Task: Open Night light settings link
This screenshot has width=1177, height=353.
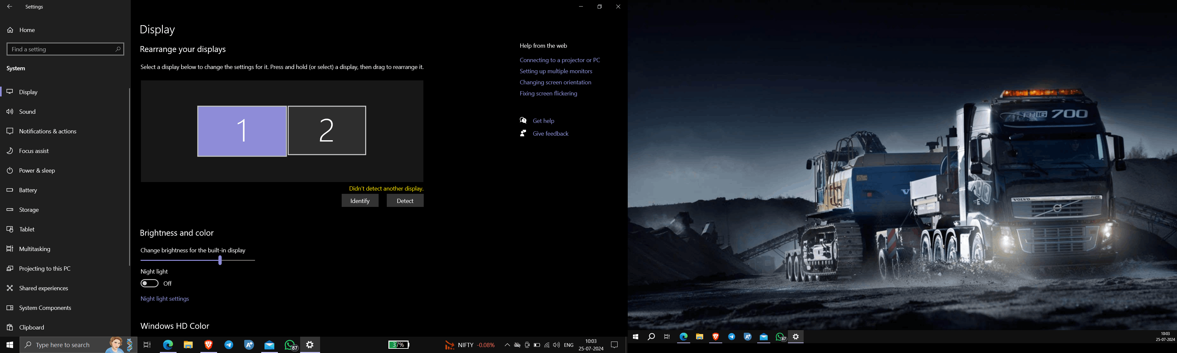Action: pyautogui.click(x=164, y=299)
